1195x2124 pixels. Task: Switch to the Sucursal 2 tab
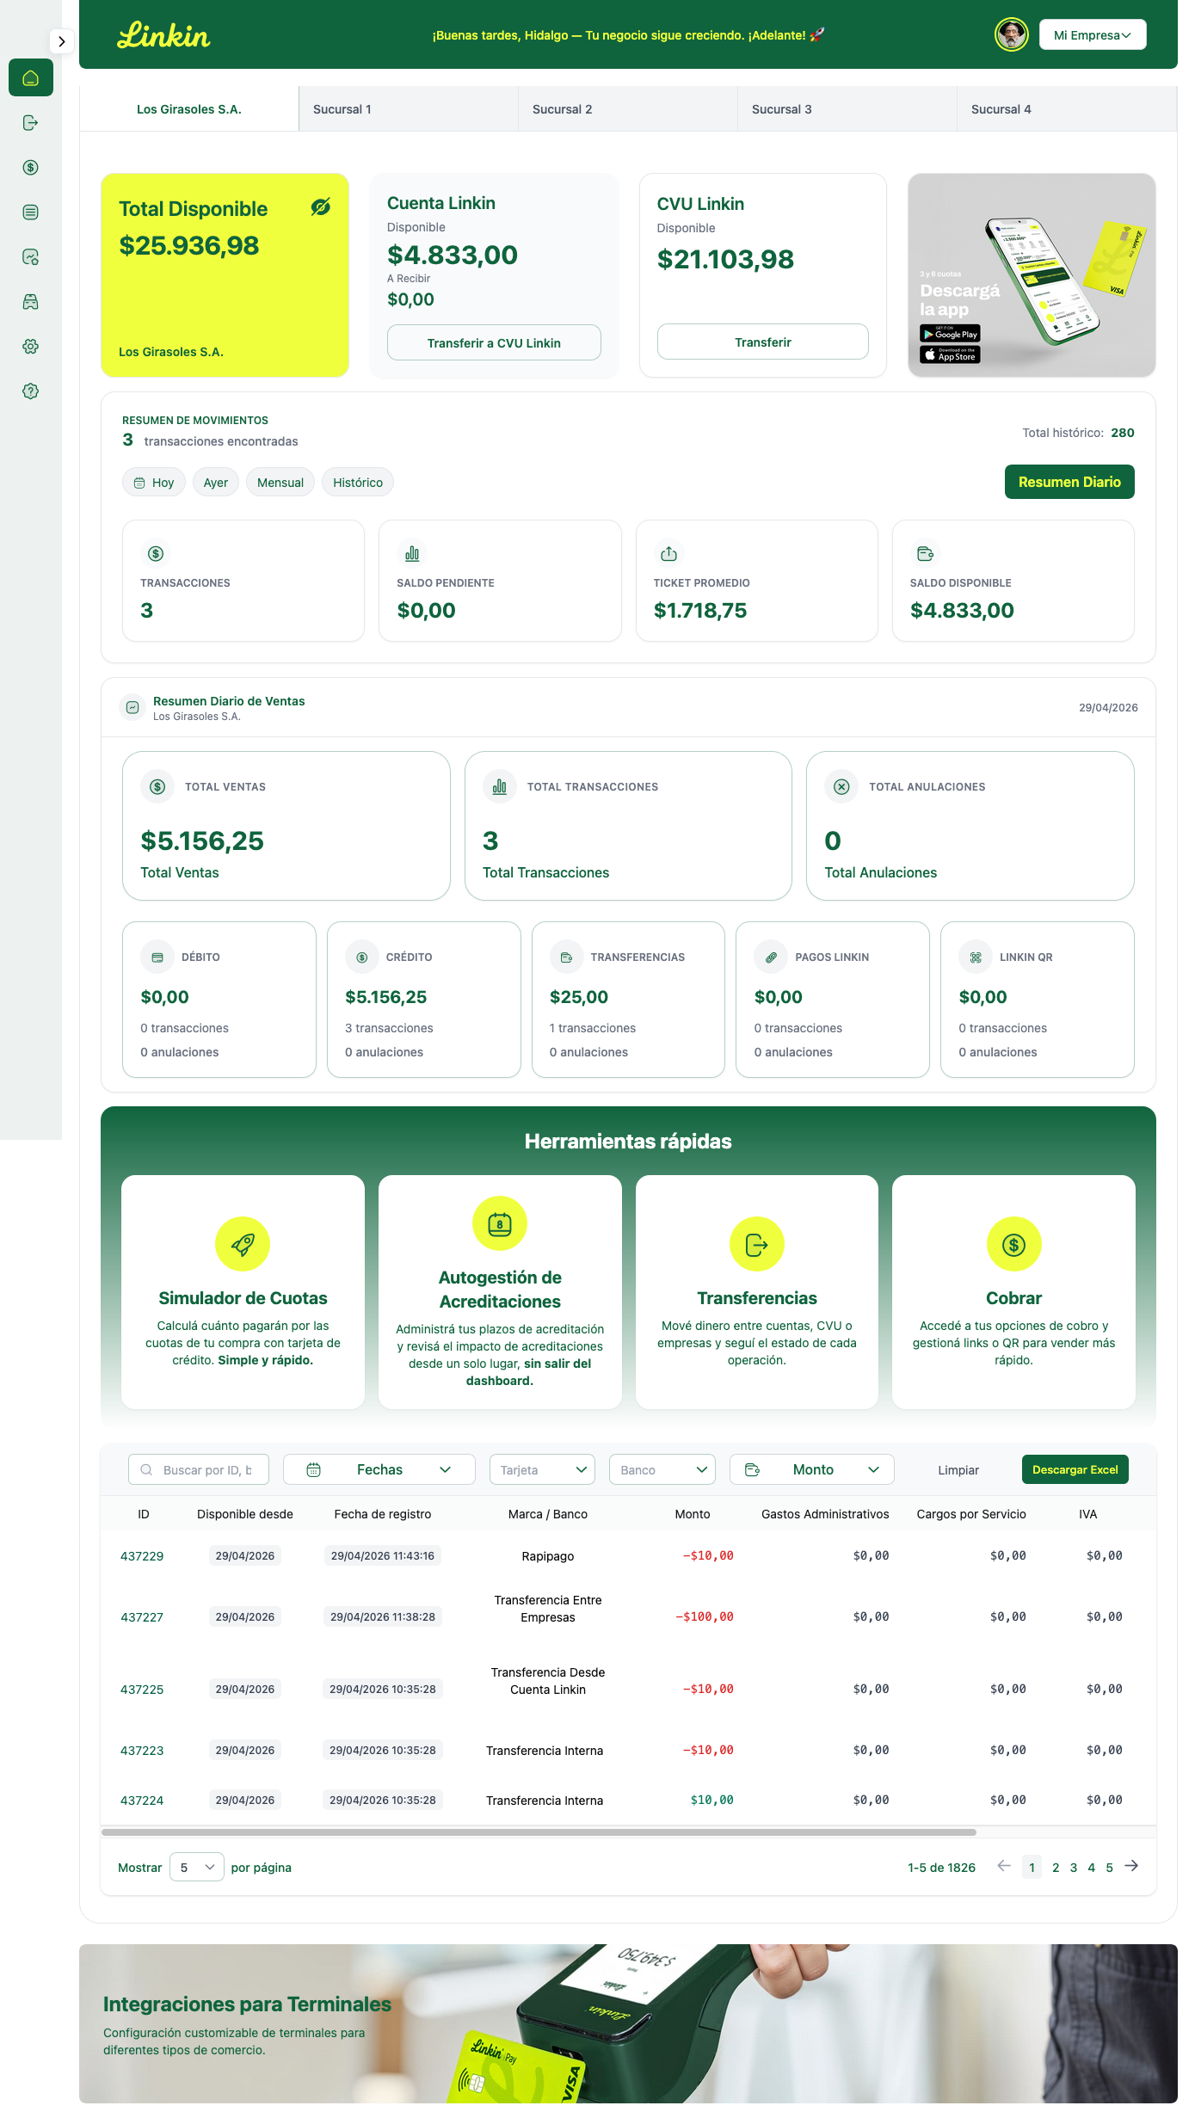[x=628, y=109]
